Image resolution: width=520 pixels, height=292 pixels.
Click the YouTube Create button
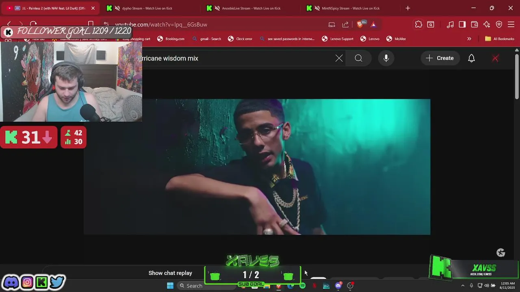(440, 58)
